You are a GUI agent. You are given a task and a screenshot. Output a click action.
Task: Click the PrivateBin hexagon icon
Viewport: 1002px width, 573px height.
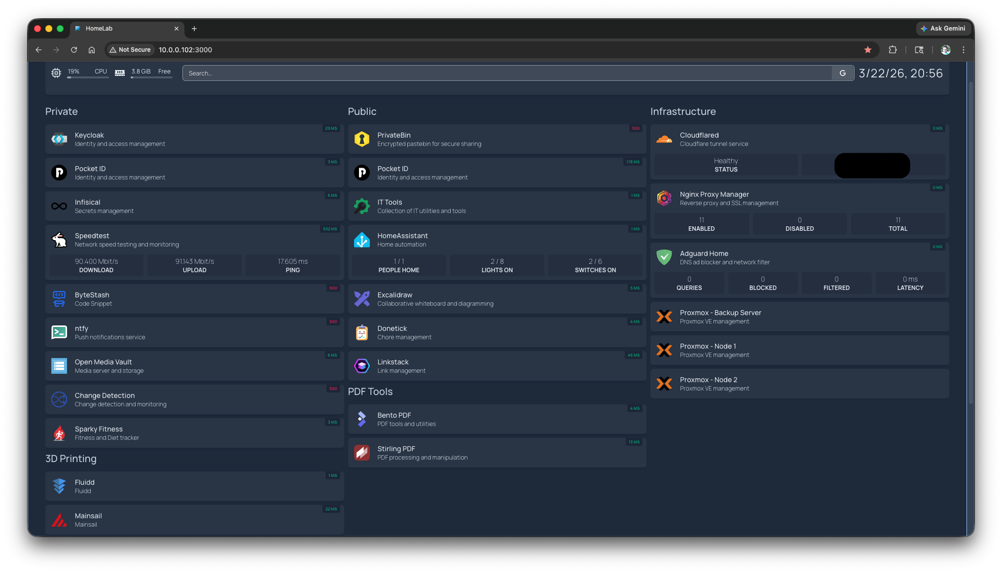click(361, 139)
